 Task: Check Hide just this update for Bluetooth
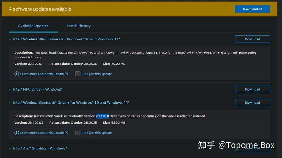click(x=78, y=133)
